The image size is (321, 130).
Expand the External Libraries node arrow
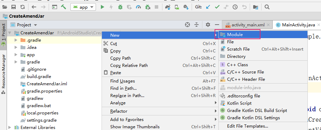(10, 128)
